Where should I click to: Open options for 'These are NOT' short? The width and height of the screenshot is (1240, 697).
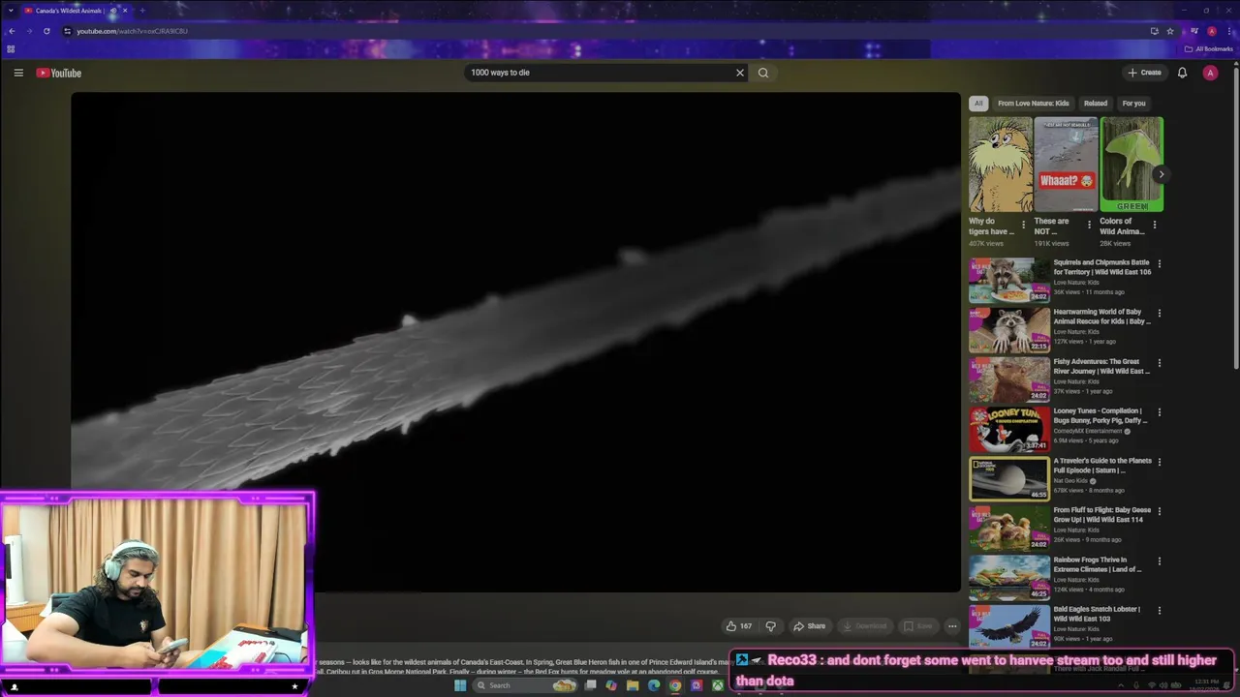1089,225
